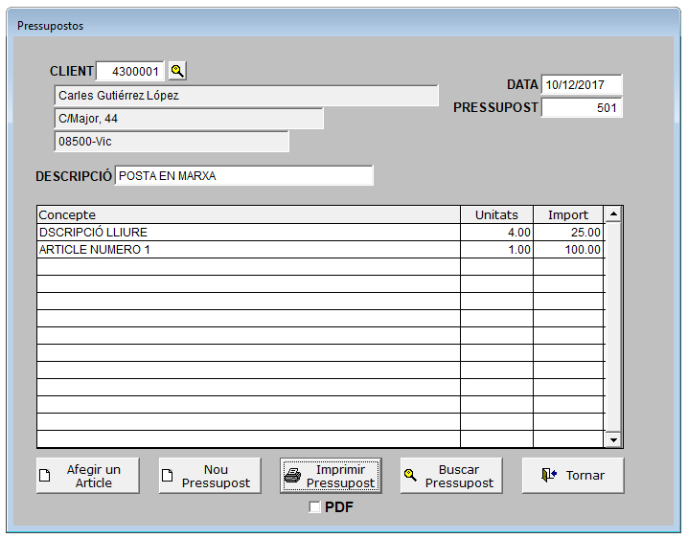Click the Unitats column header
This screenshot has height=538, width=688.
click(x=496, y=214)
